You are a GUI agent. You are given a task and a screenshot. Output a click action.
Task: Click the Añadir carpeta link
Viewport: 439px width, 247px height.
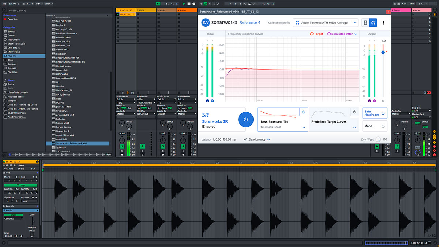[17, 117]
